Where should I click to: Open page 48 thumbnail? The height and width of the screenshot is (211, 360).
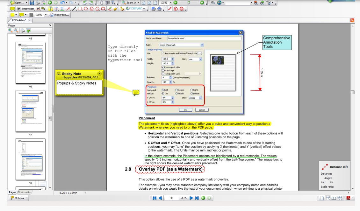(x=30, y=159)
